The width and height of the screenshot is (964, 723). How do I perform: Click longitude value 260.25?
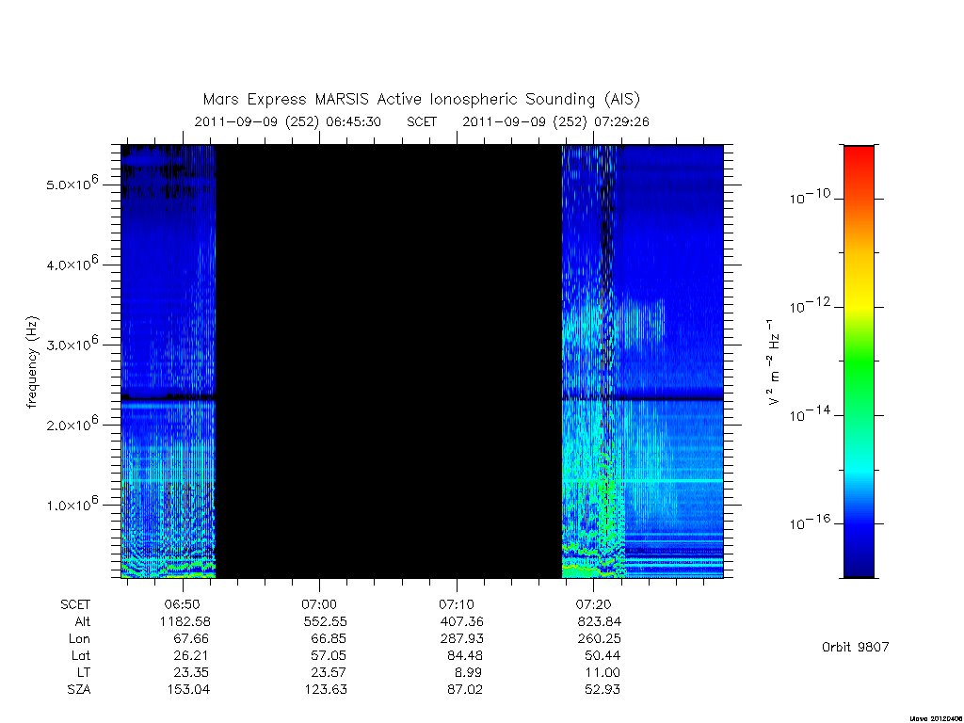(x=600, y=639)
